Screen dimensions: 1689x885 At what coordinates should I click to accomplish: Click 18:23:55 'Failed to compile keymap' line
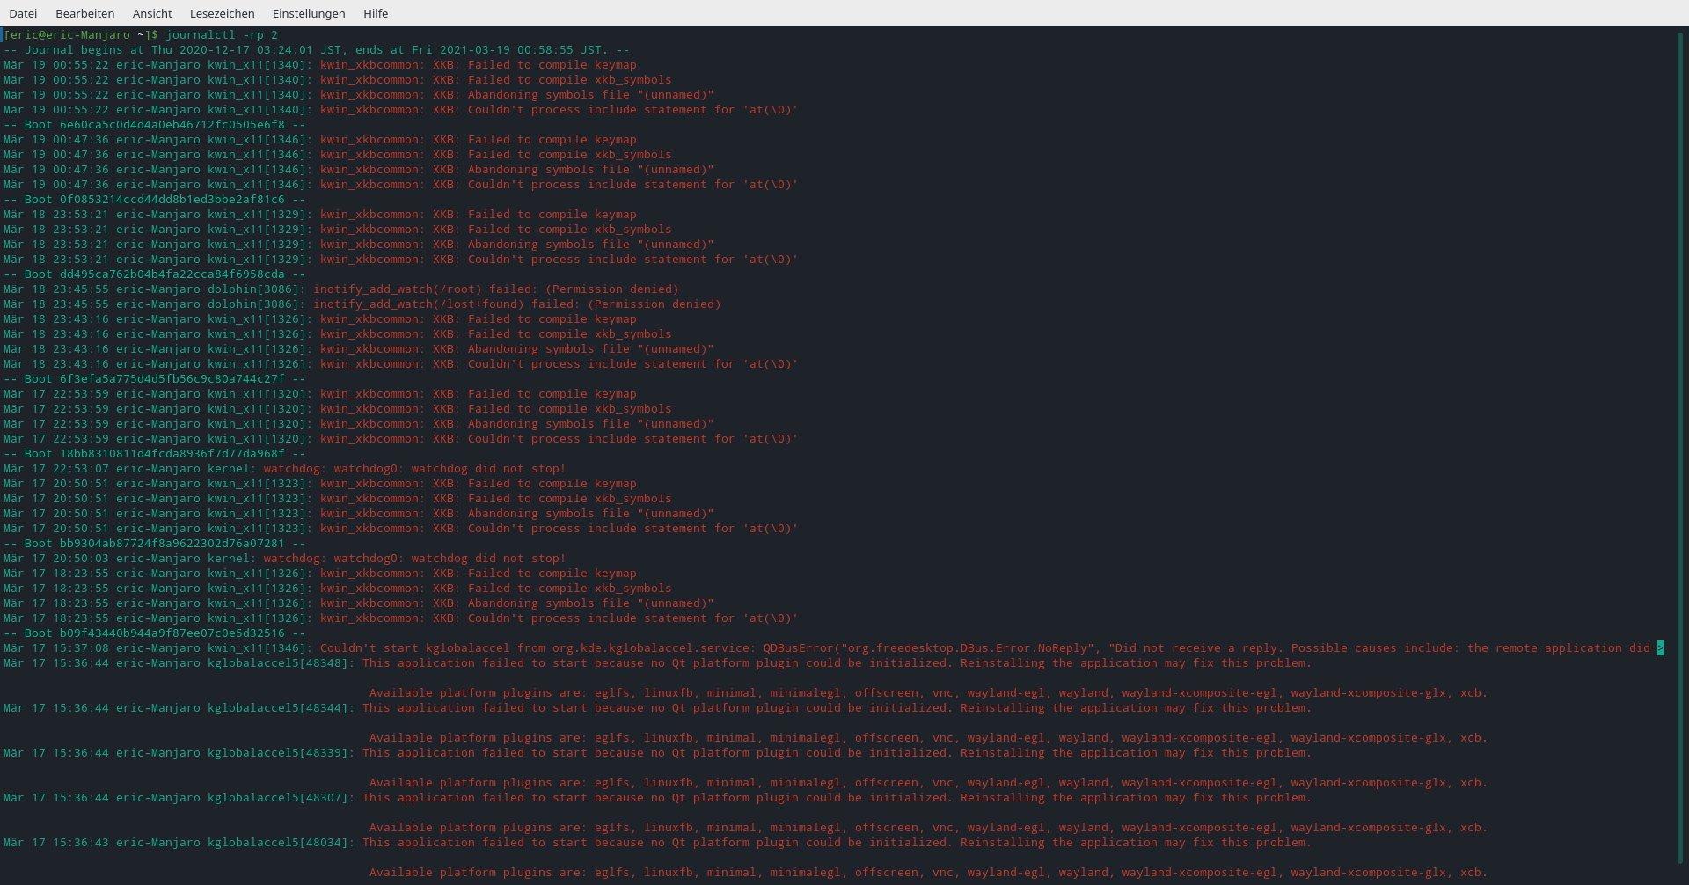click(x=320, y=574)
